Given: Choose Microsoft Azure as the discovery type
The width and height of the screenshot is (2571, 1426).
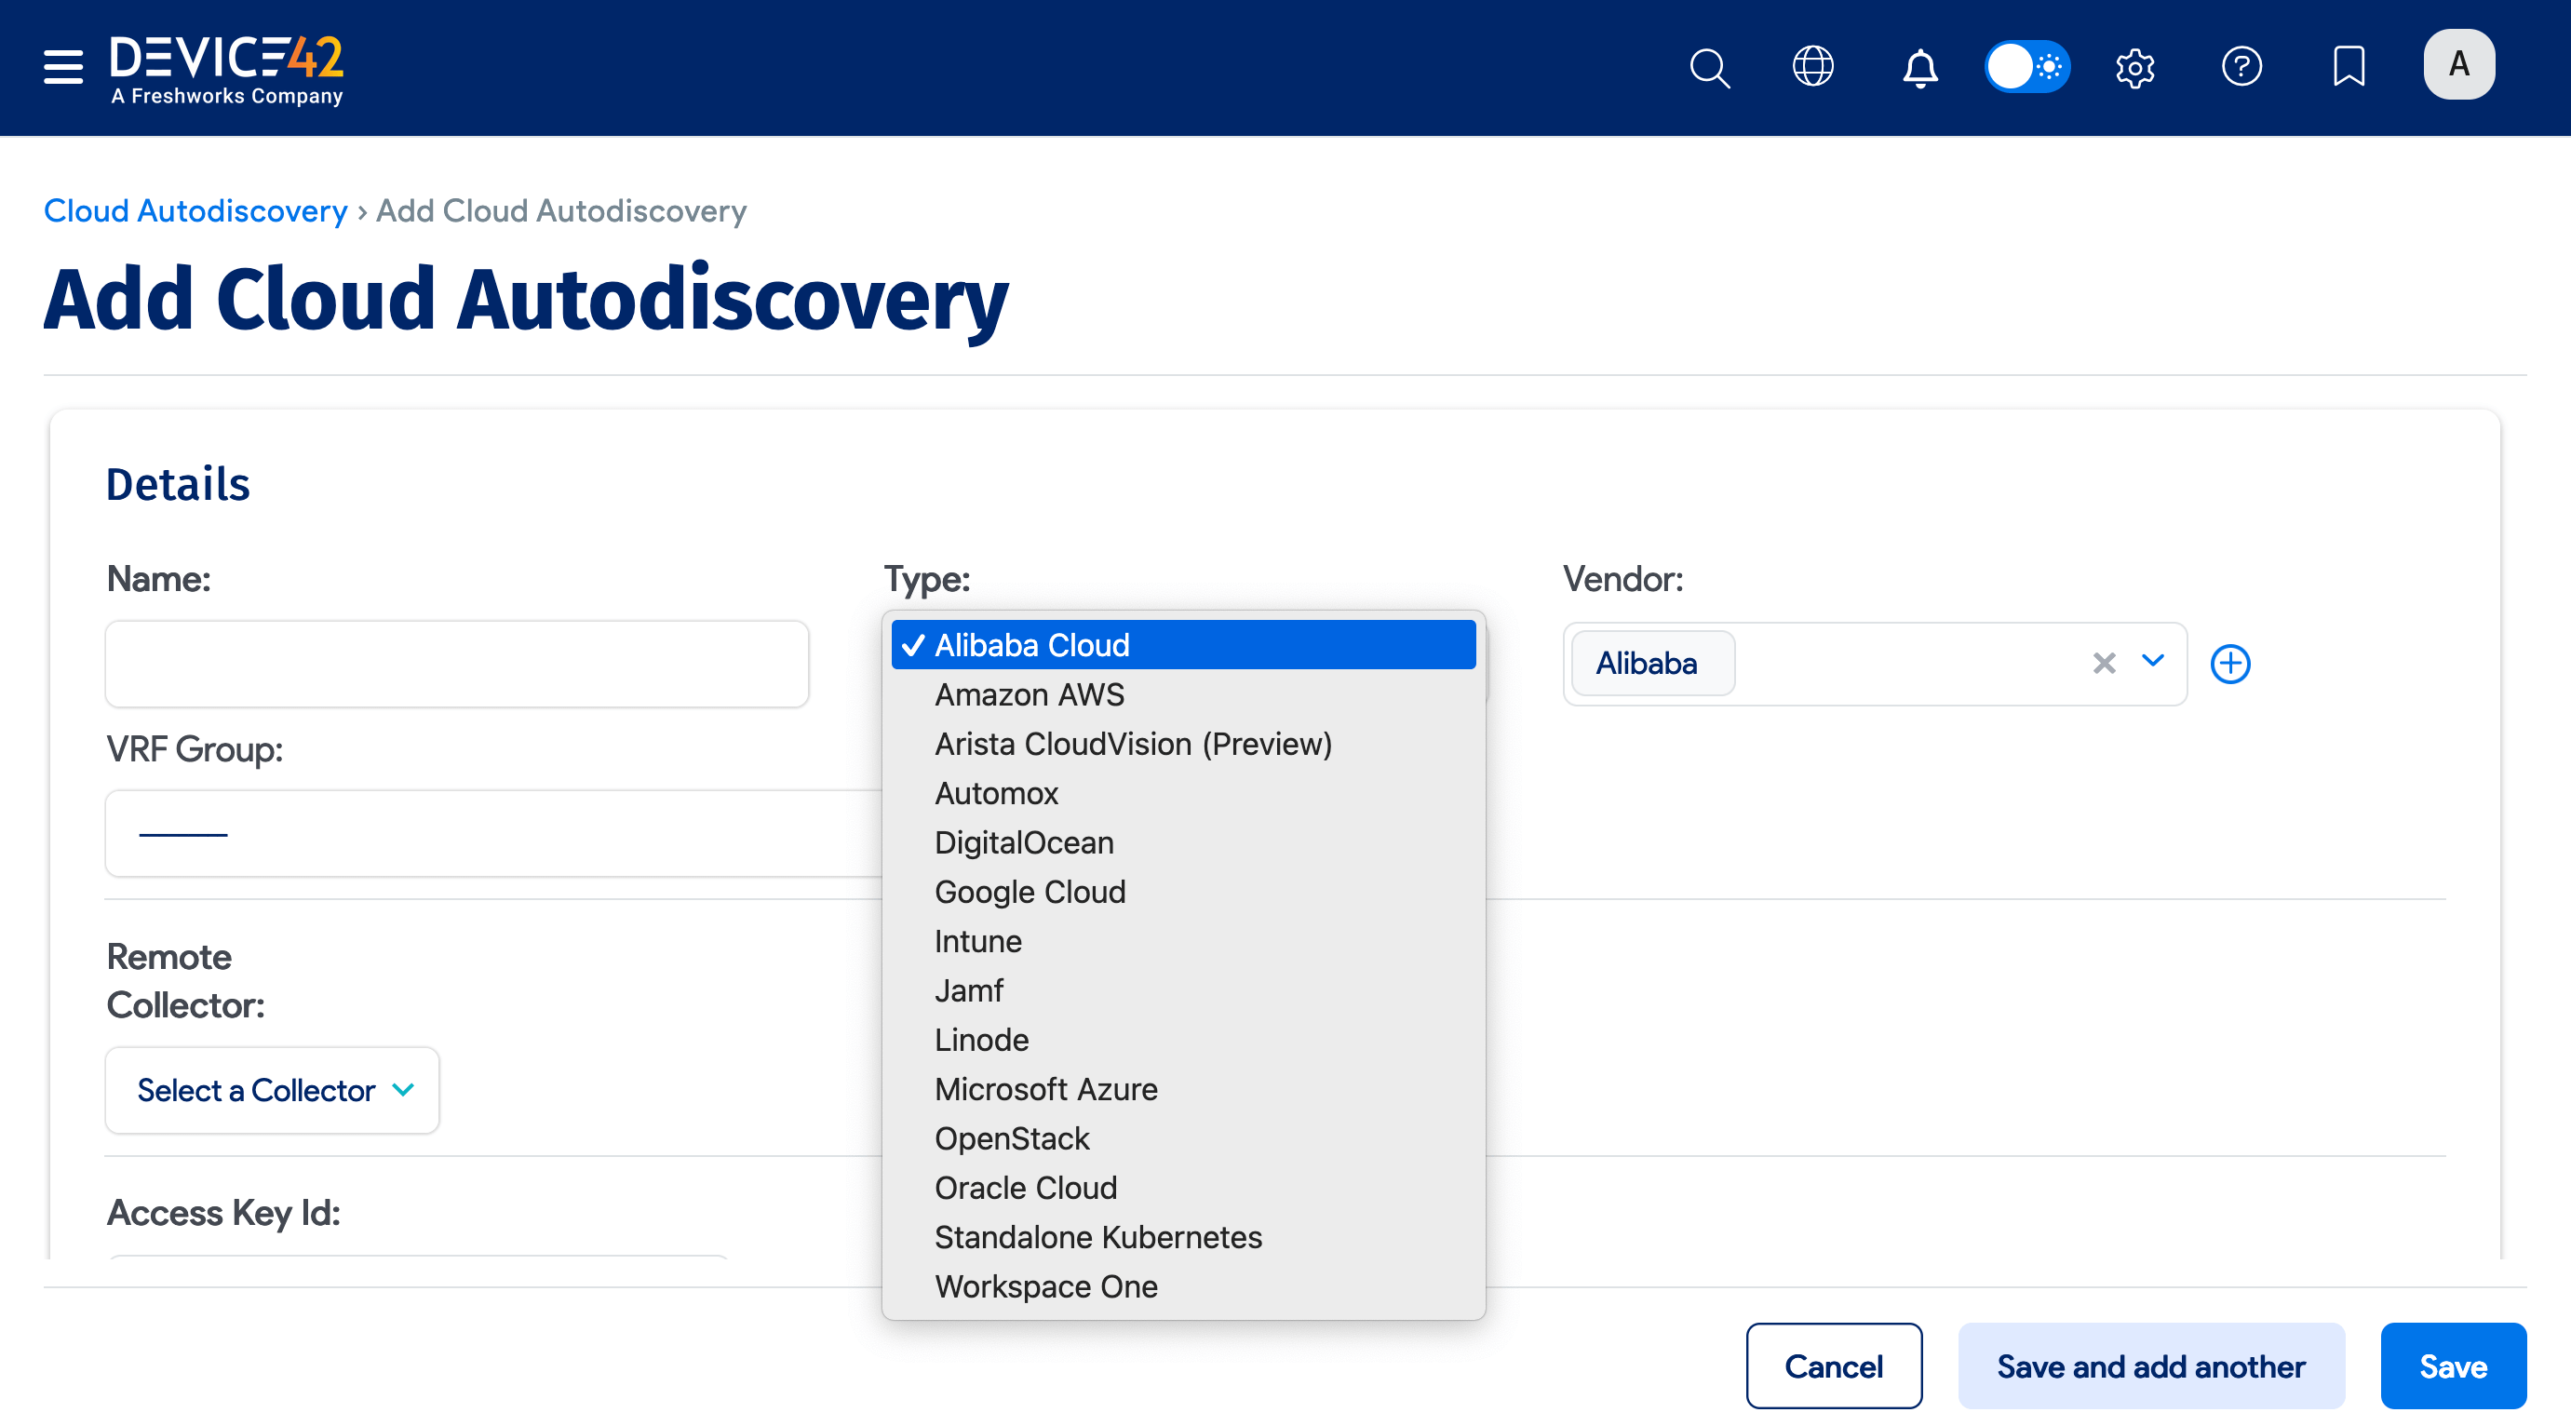Looking at the screenshot, I should (x=1046, y=1089).
